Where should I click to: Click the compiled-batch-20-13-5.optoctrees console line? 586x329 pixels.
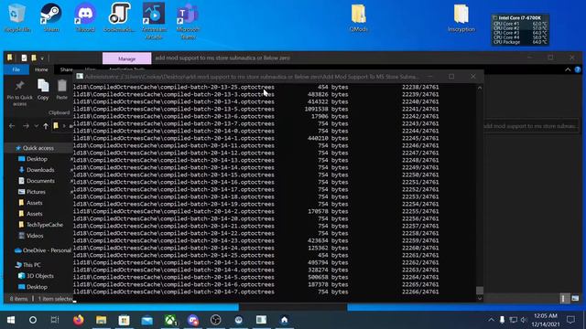[x=173, y=109]
